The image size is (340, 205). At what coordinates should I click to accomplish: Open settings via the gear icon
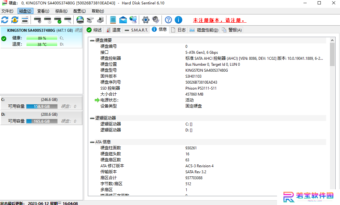pyautogui.click(x=146, y=20)
